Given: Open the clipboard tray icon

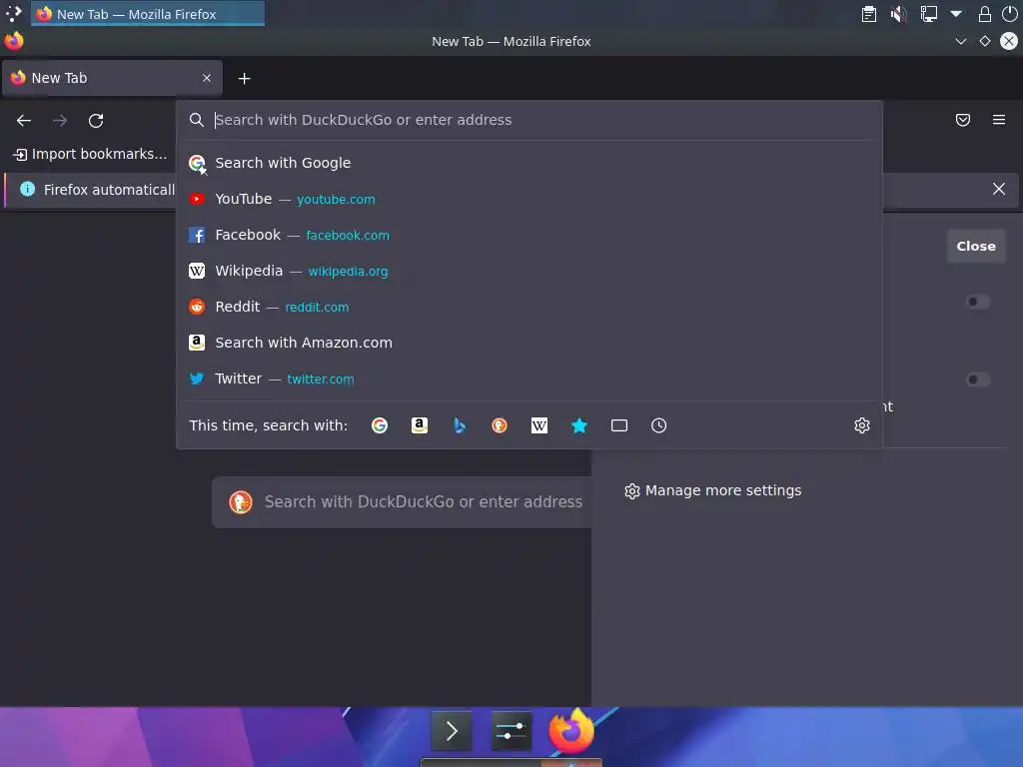Looking at the screenshot, I should coord(869,14).
